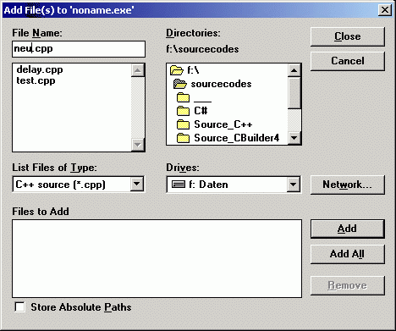Screen dimensions: 396x331
Task: Click the file list scroll down arrow
Action: pos(138,145)
